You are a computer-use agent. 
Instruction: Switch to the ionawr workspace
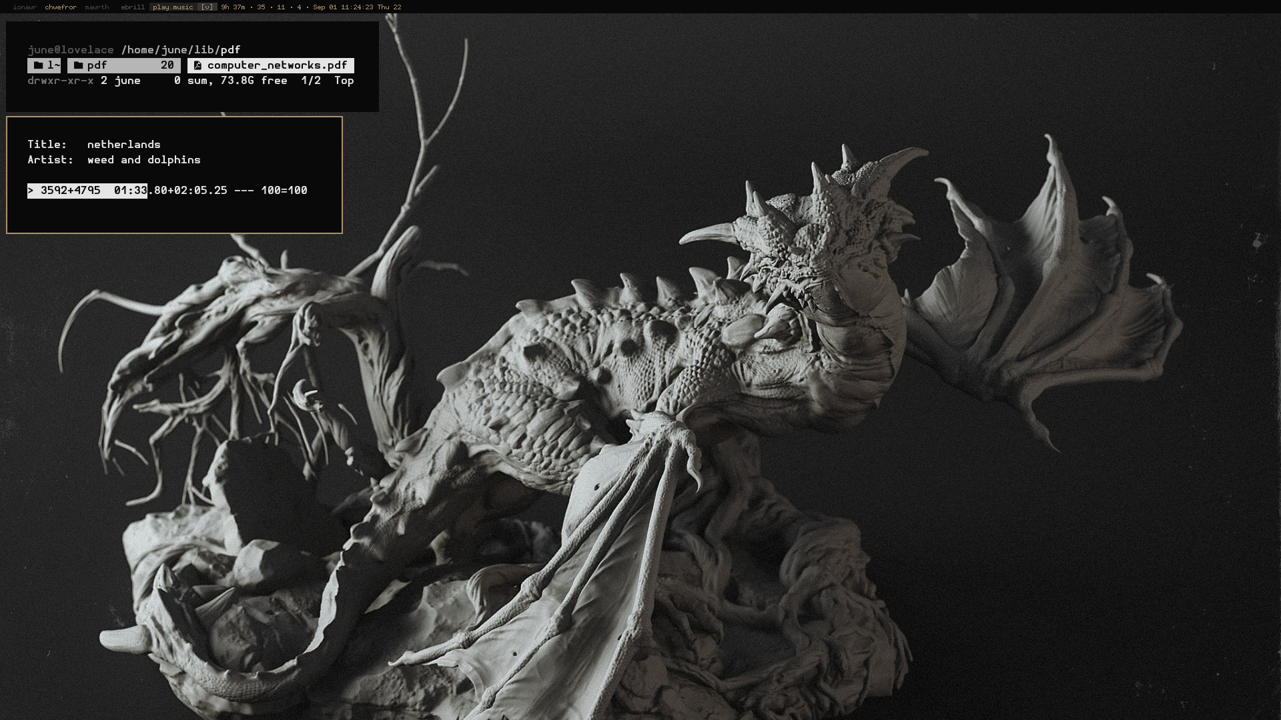tap(25, 7)
